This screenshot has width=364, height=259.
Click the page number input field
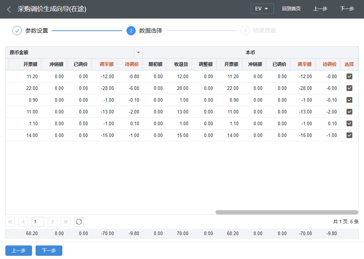pyautogui.click(x=38, y=222)
